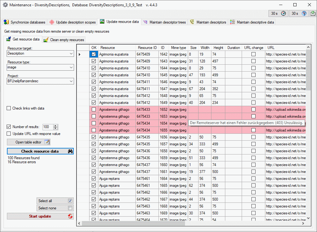Click the Select none empty box icon

70,208
